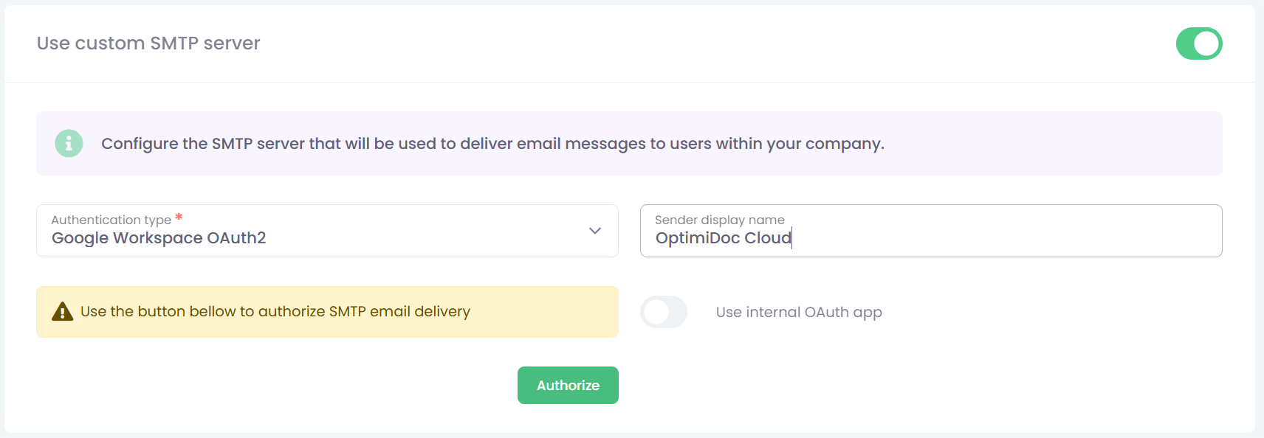This screenshot has width=1264, height=438.
Task: Click the white knob of the SMTP toggle
Action: (1207, 44)
